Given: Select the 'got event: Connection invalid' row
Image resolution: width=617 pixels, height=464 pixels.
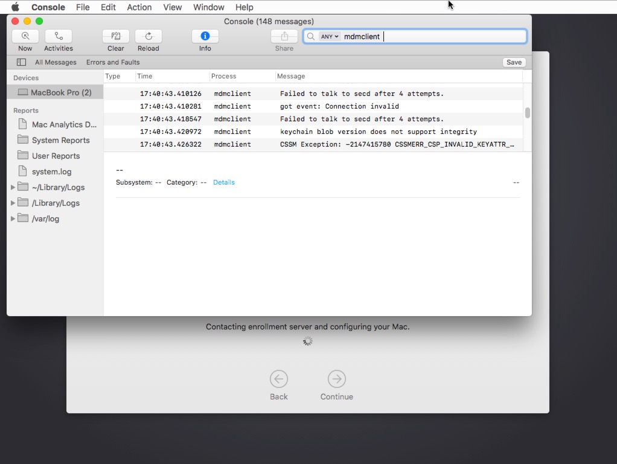Looking at the screenshot, I should click(x=313, y=106).
